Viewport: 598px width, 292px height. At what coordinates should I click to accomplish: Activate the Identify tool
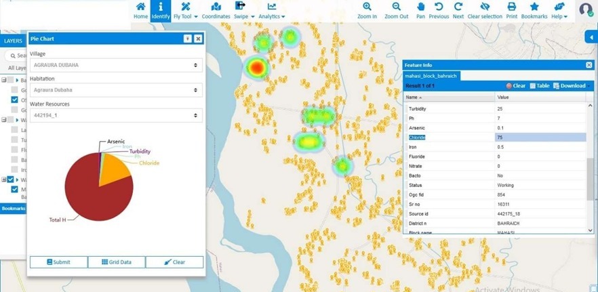[x=161, y=11]
